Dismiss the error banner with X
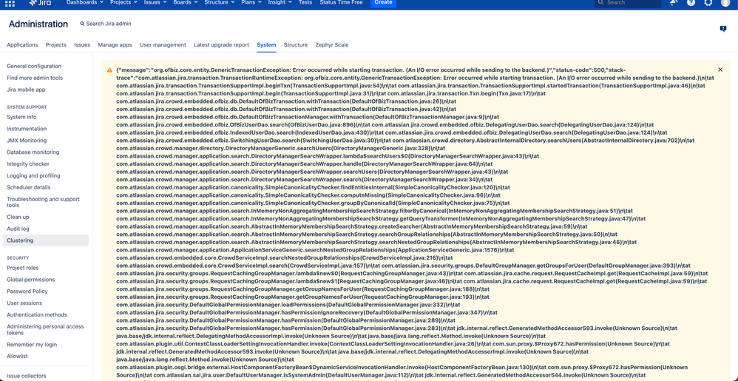Viewport: 738px width, 381px height. pyautogui.click(x=720, y=70)
